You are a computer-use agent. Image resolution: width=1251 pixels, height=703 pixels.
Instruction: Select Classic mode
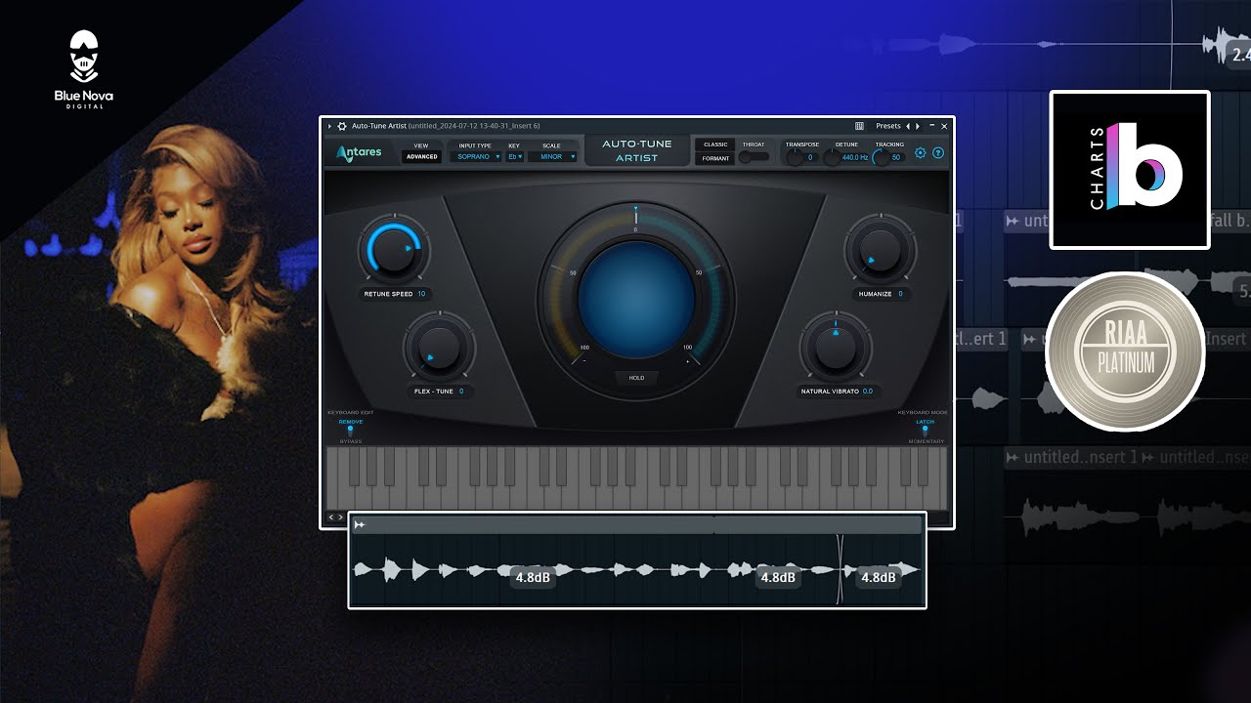point(715,145)
